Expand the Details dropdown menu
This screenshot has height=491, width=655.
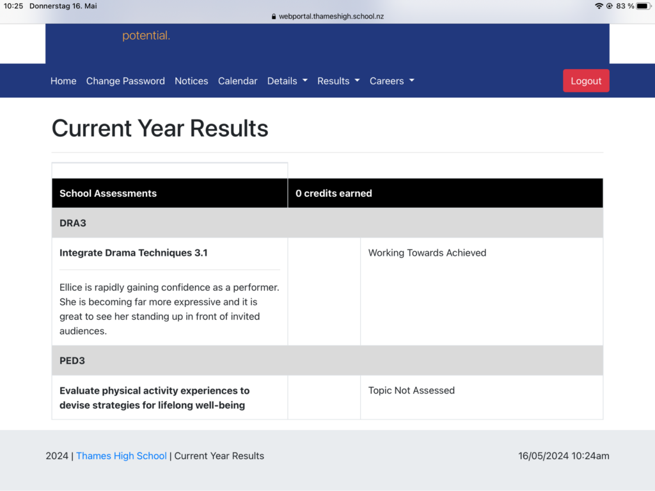287,81
